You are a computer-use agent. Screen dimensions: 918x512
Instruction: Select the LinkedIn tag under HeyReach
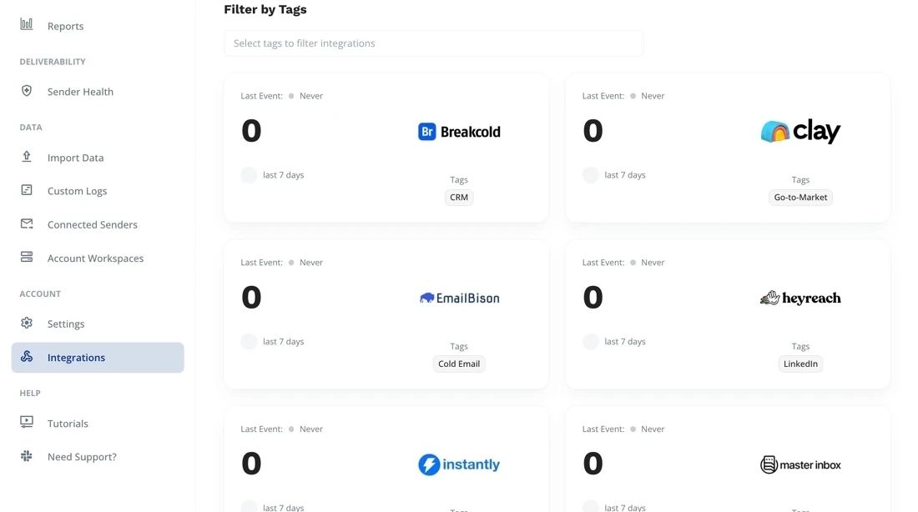click(x=799, y=364)
